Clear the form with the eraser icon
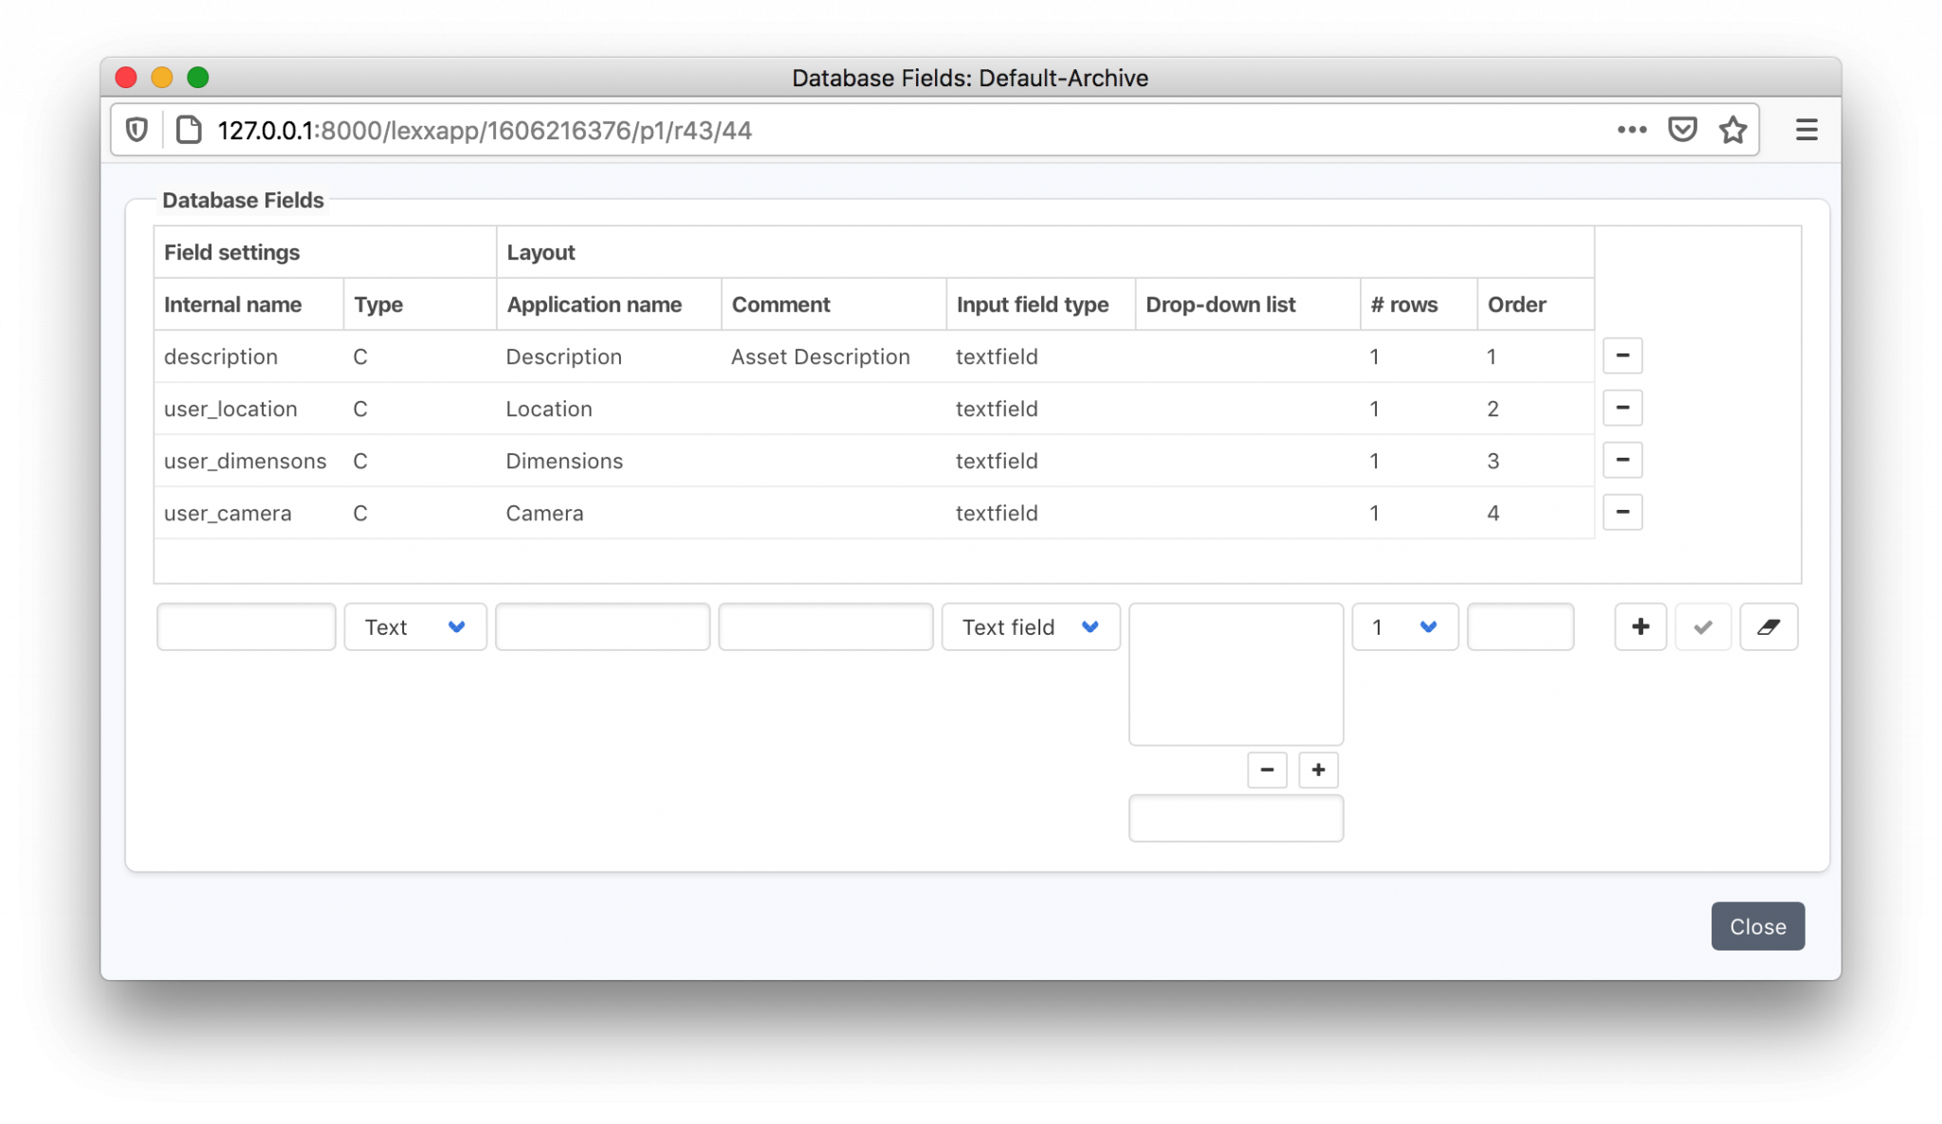 click(x=1768, y=626)
